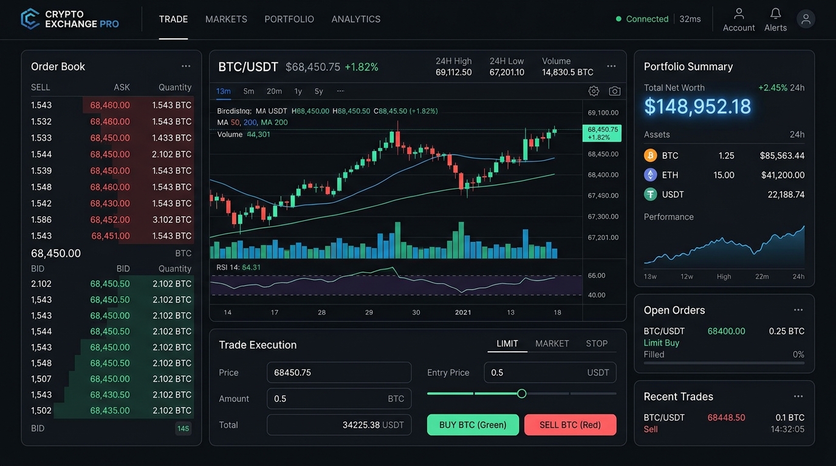The image size is (836, 466).
Task: Click the Total Net Worth $148,952.18 value
Action: (697, 107)
